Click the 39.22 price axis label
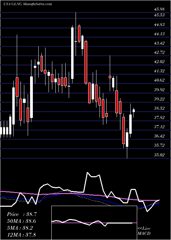 pyautogui.click(x=159, y=99)
